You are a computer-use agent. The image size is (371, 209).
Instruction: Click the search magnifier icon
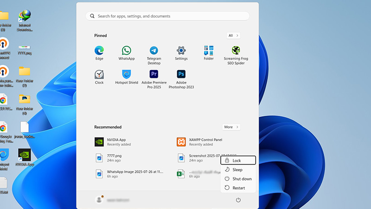(92, 16)
